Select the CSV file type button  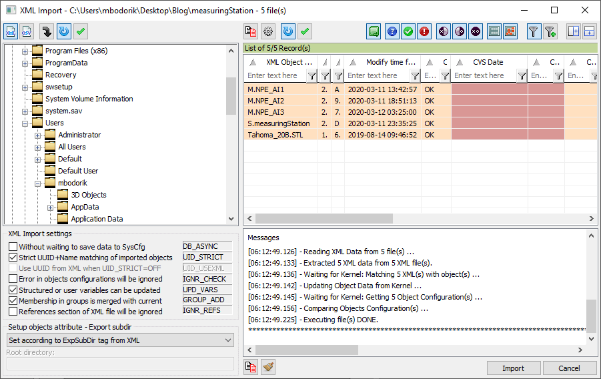point(27,31)
